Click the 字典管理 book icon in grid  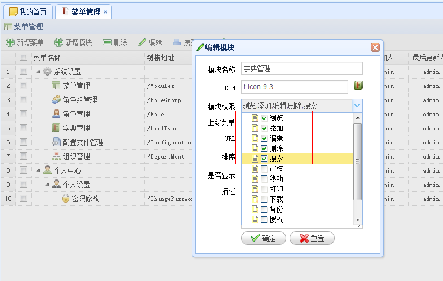point(56,128)
